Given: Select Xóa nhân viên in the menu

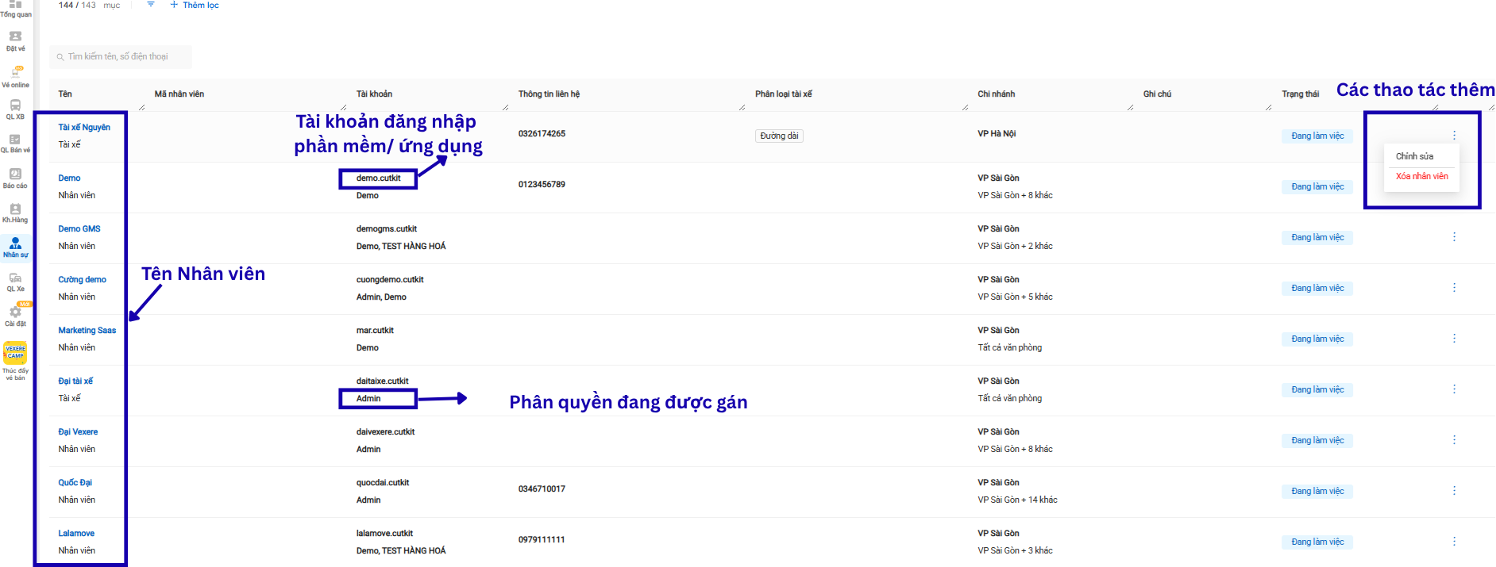Looking at the screenshot, I should tap(1421, 176).
